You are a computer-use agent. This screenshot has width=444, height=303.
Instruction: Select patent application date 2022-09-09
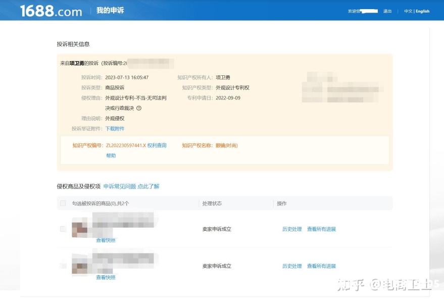pyautogui.click(x=228, y=98)
